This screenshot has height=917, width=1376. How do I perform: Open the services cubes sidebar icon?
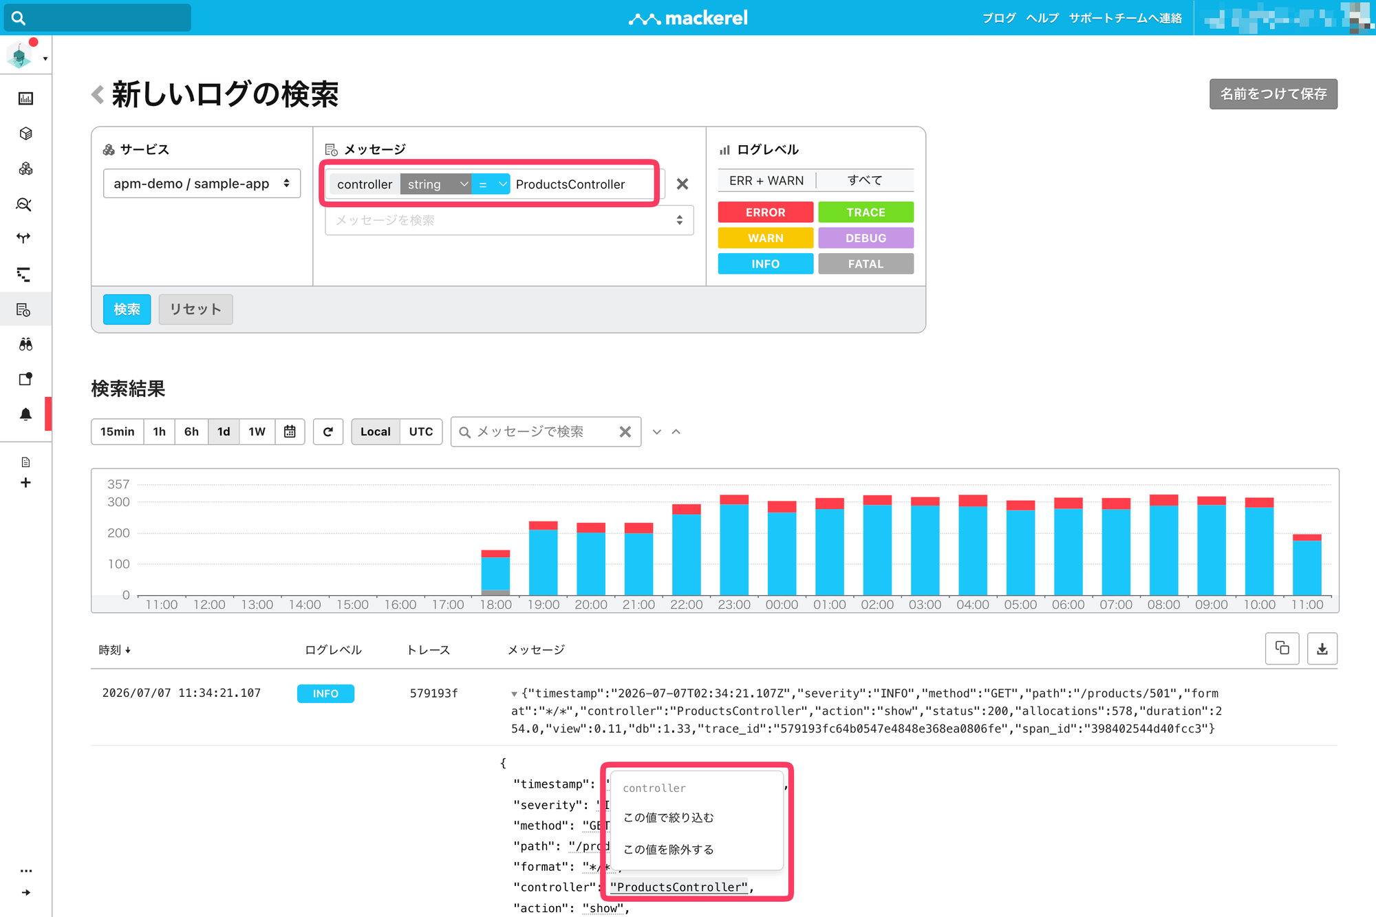pos(25,169)
